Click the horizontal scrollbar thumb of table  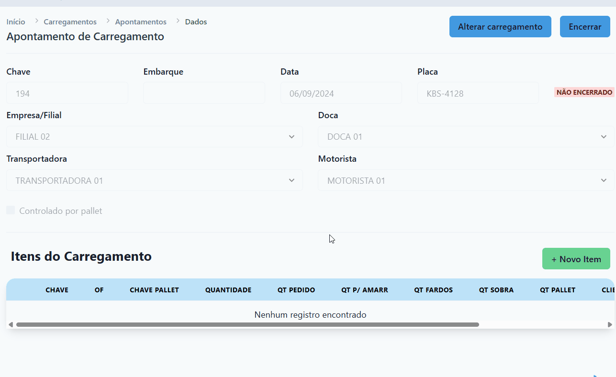point(247,324)
